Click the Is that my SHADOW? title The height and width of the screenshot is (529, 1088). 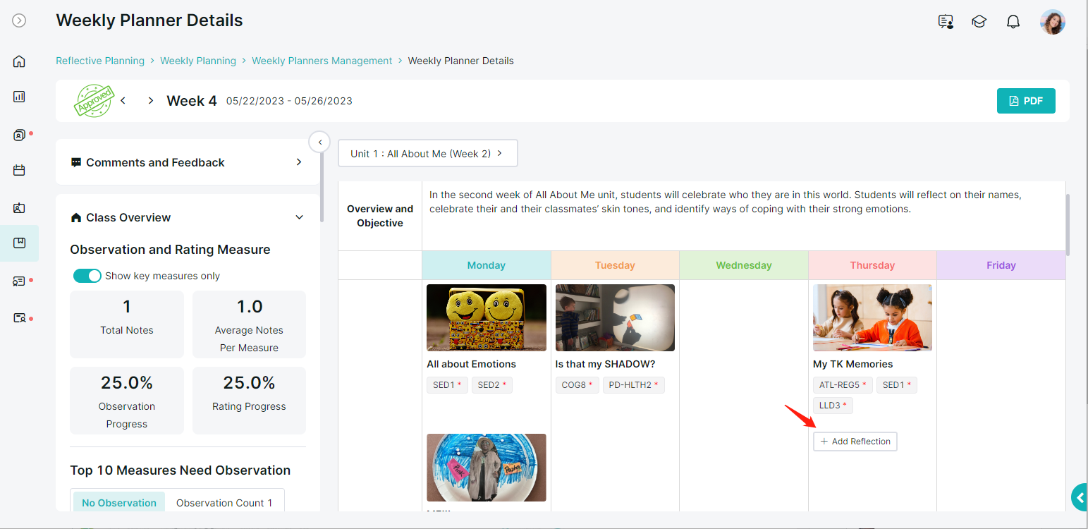click(606, 364)
